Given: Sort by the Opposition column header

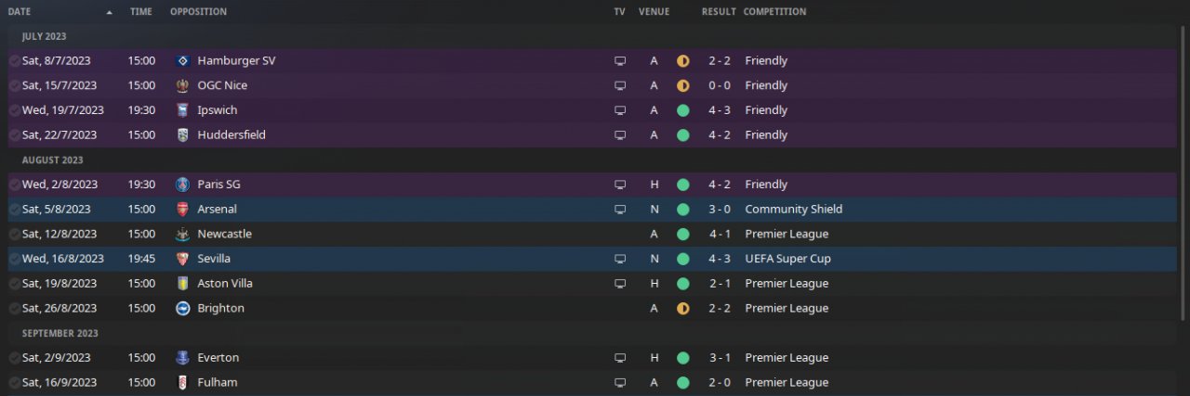Looking at the screenshot, I should point(198,12).
